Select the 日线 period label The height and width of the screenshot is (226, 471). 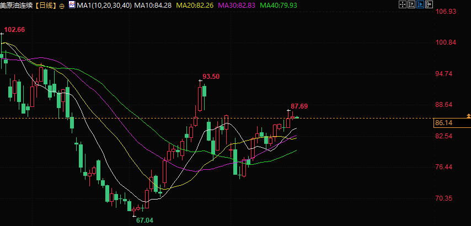tap(46, 6)
